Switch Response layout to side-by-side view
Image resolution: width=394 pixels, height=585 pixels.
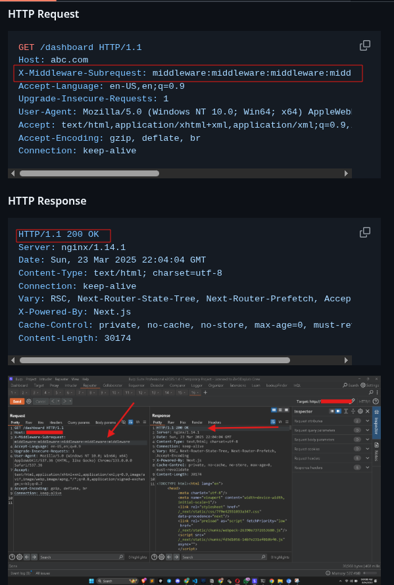click(274, 410)
